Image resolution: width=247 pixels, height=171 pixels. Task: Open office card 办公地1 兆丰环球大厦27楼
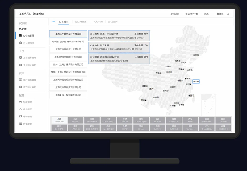point(119,36)
